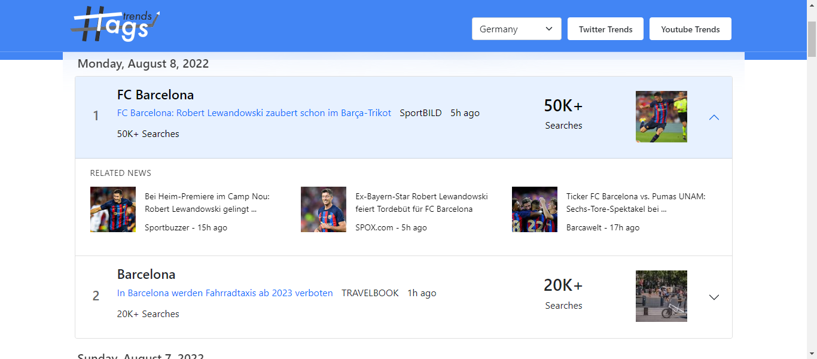The height and width of the screenshot is (359, 817).
Task: Click rank number 2 of Barcelona row
Action: [96, 296]
